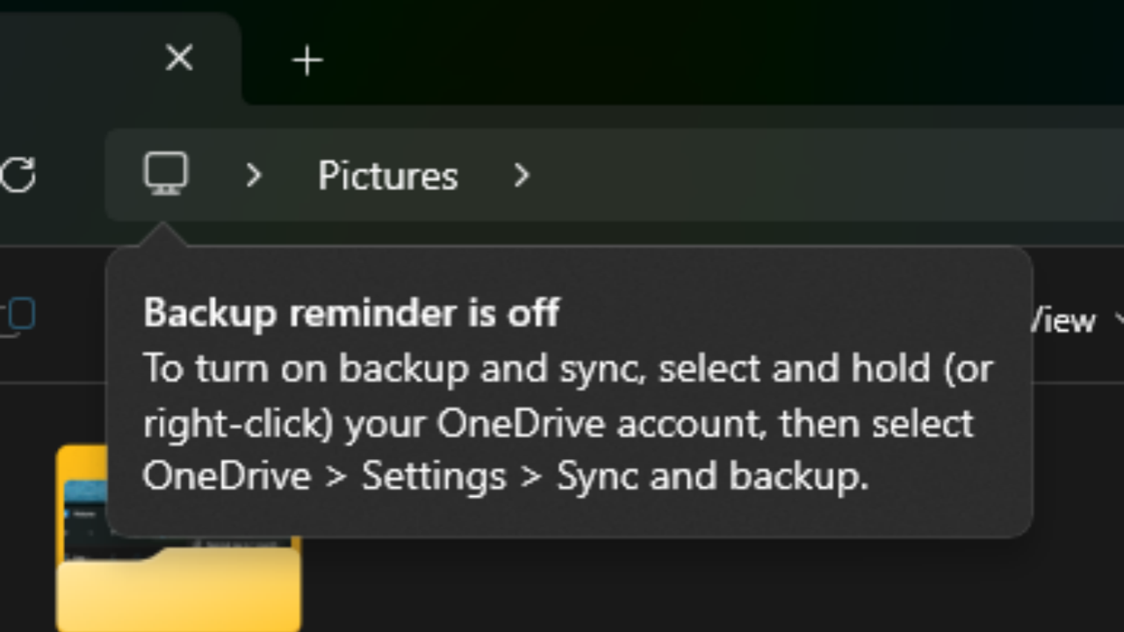Add a new File Explorer tab
Screen dimensions: 1124x632
pos(307,61)
